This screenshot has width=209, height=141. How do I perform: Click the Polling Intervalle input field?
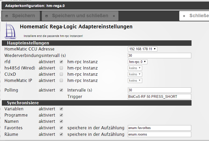tap(159, 90)
